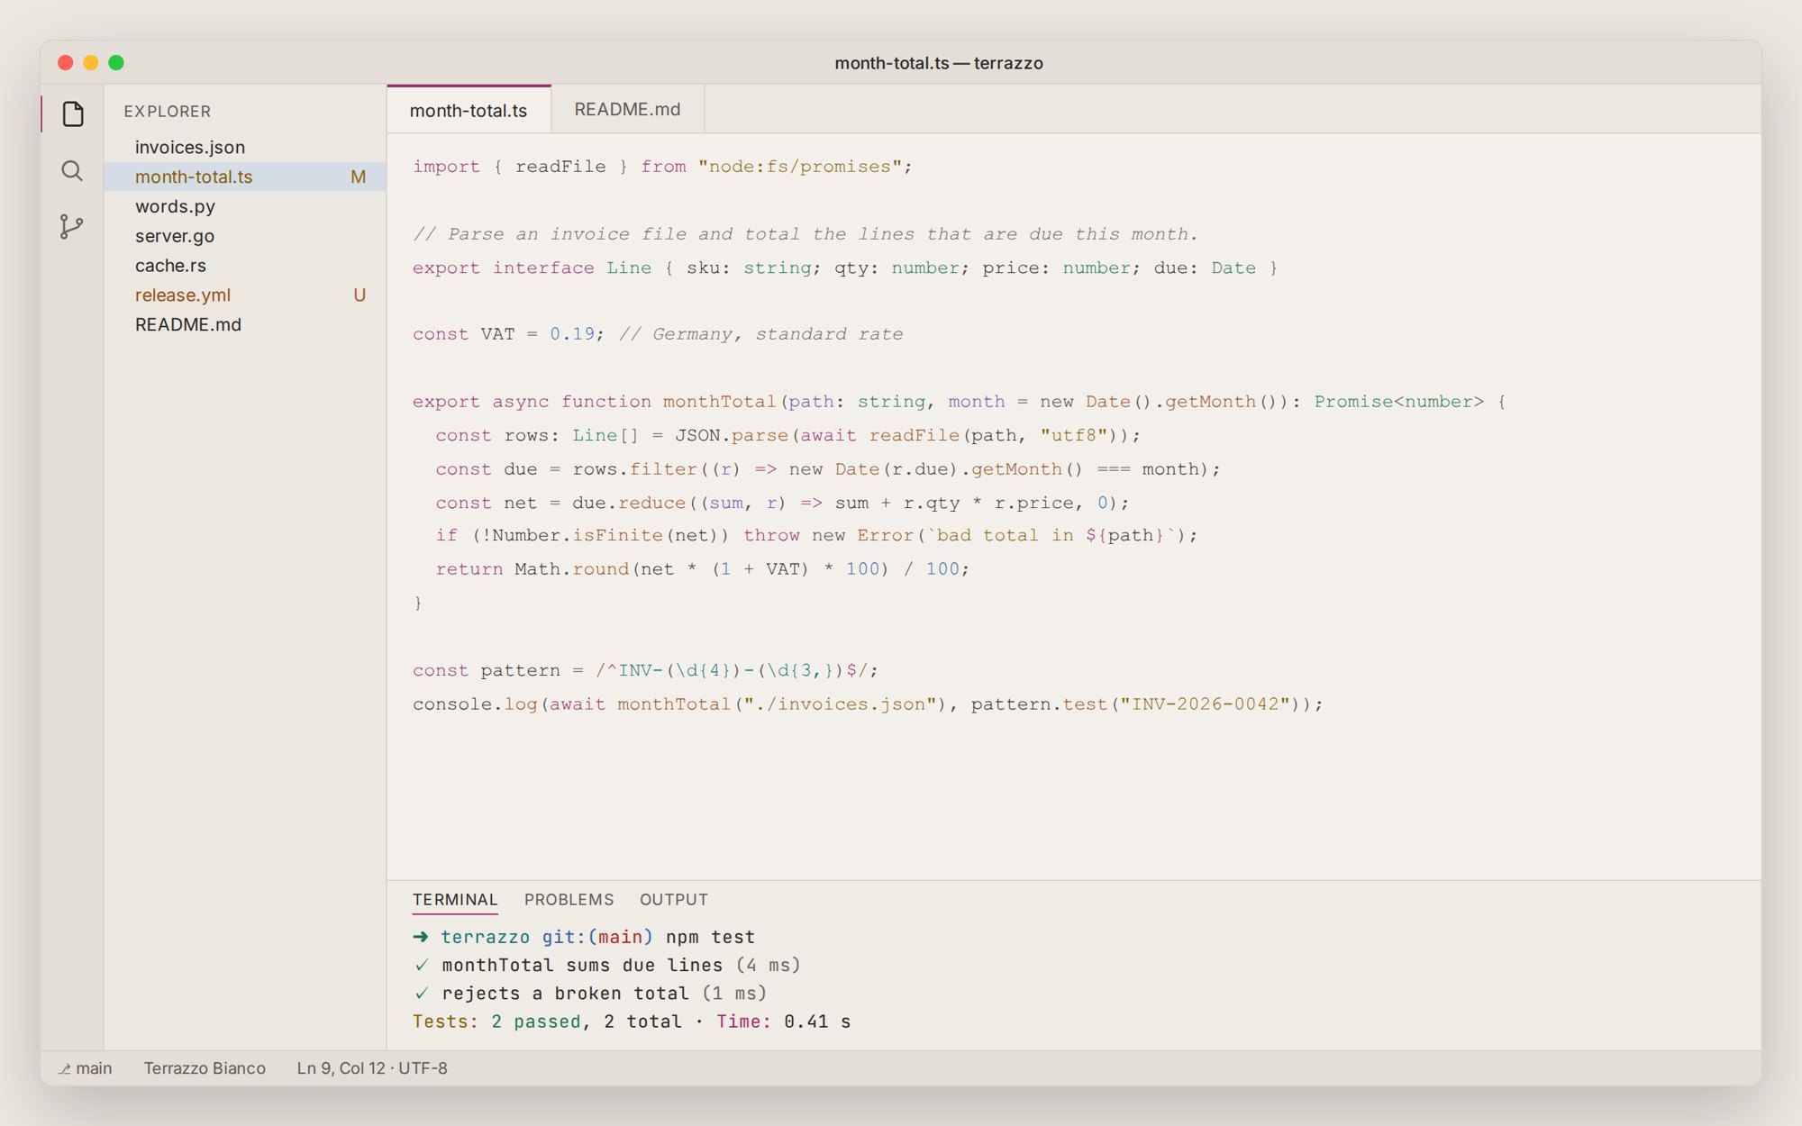Viewport: 1802px width, 1126px height.
Task: Select the month-total.ts editor tab
Action: pos(469,110)
